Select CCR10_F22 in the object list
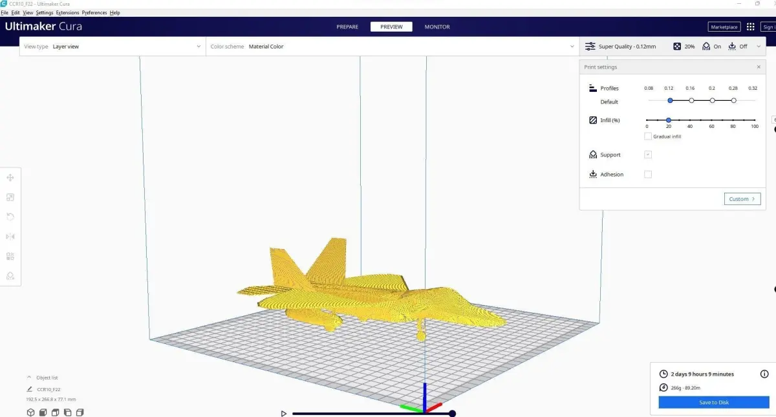 (x=48, y=389)
